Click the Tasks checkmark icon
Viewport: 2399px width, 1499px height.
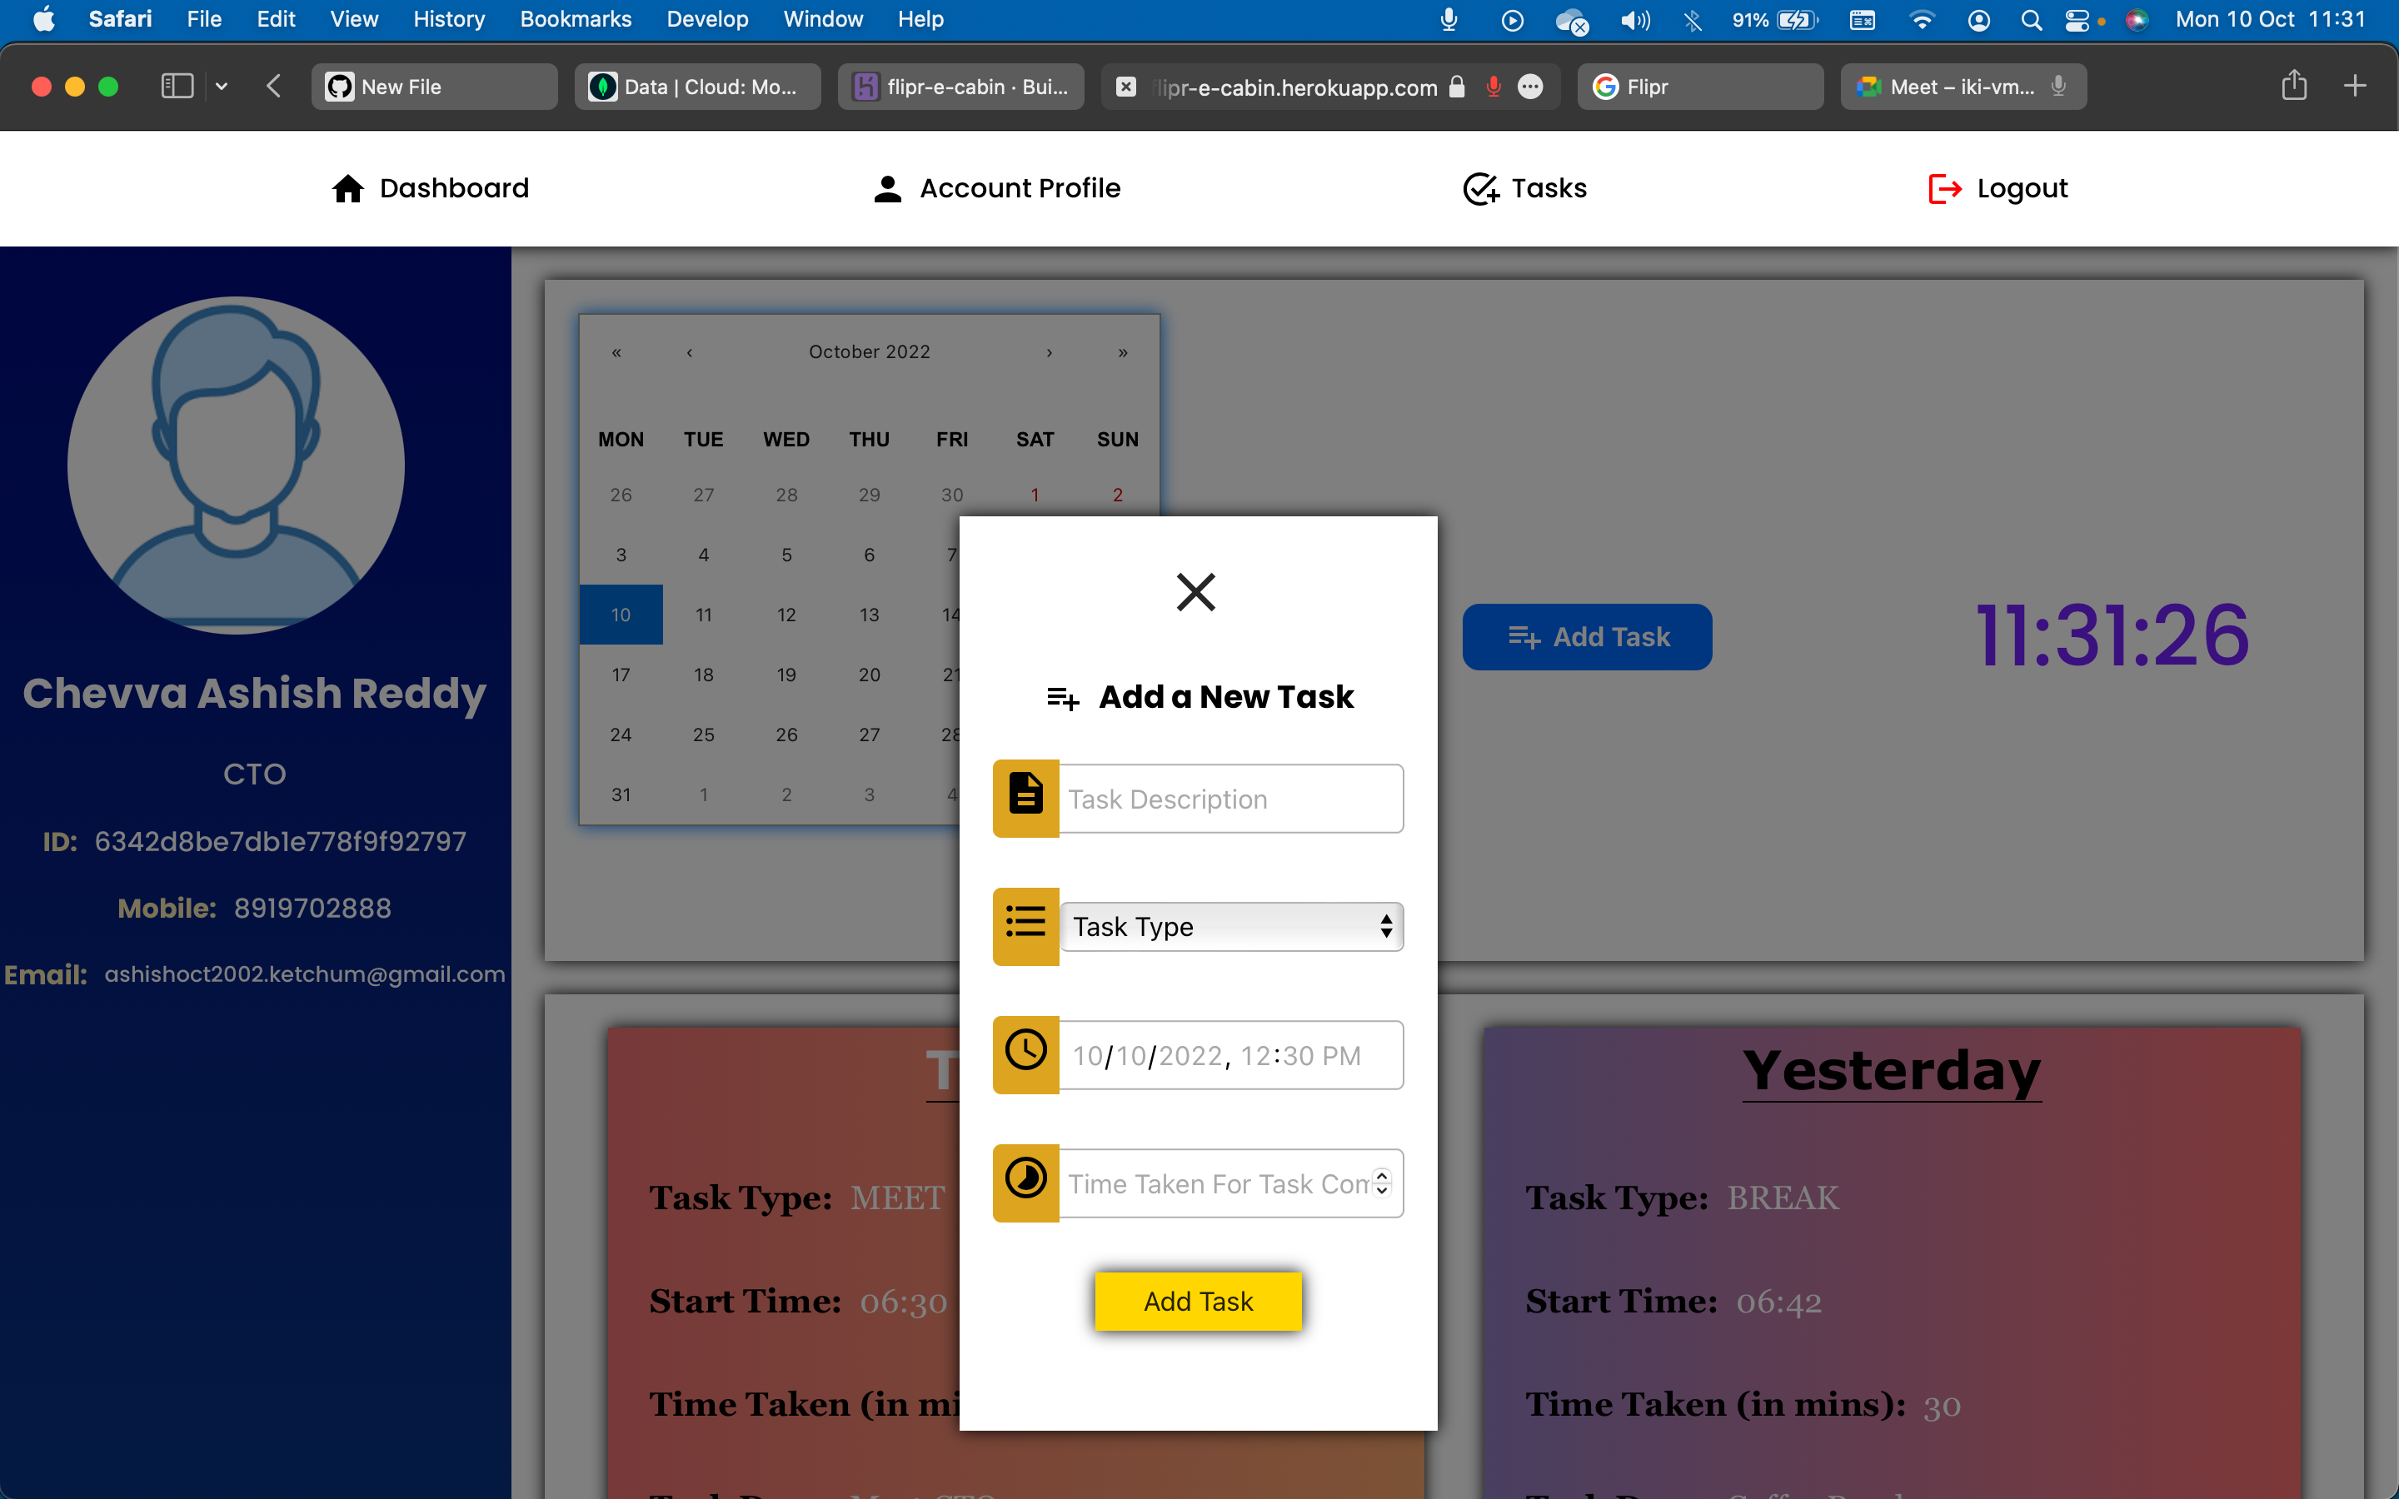point(1480,188)
